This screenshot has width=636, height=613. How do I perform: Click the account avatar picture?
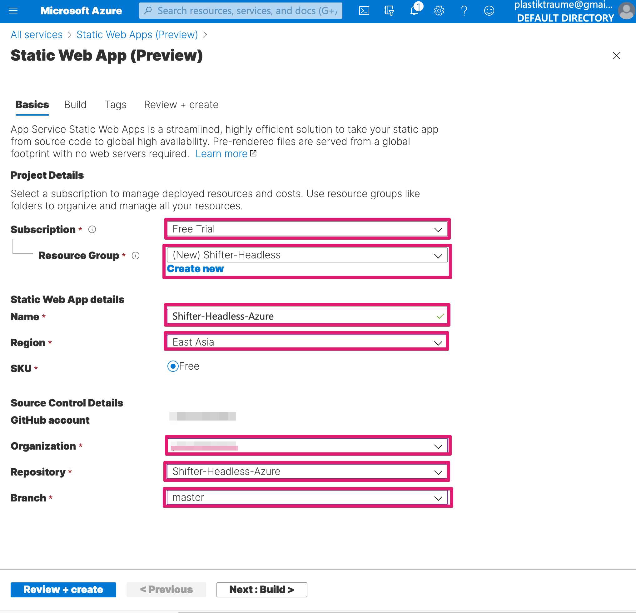pos(627,11)
